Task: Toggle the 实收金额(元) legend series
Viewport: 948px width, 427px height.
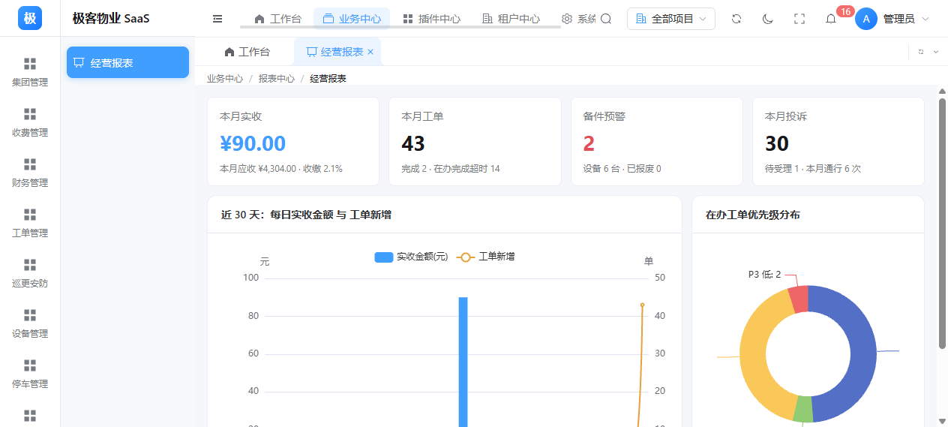Action: click(411, 257)
